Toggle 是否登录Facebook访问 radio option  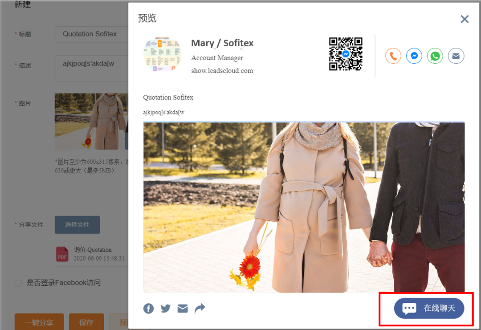tap(18, 283)
